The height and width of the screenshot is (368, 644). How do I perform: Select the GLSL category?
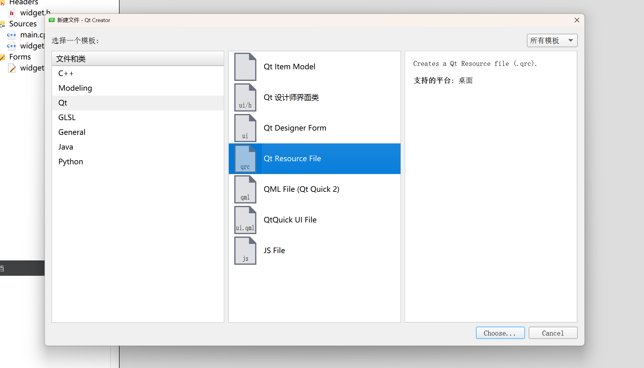pos(67,118)
